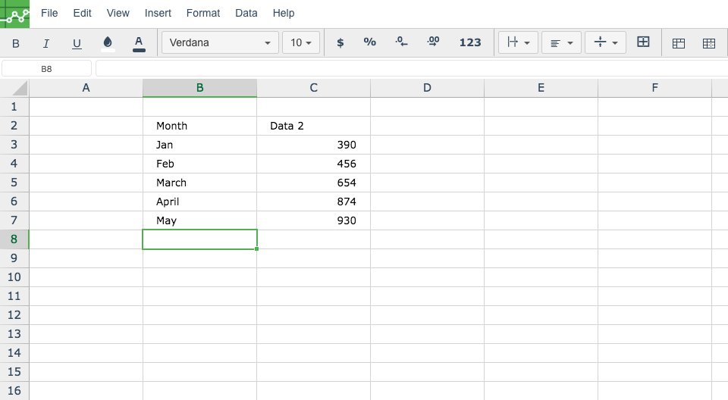Toggle italic formatting
This screenshot has height=400, width=728.
click(46, 43)
